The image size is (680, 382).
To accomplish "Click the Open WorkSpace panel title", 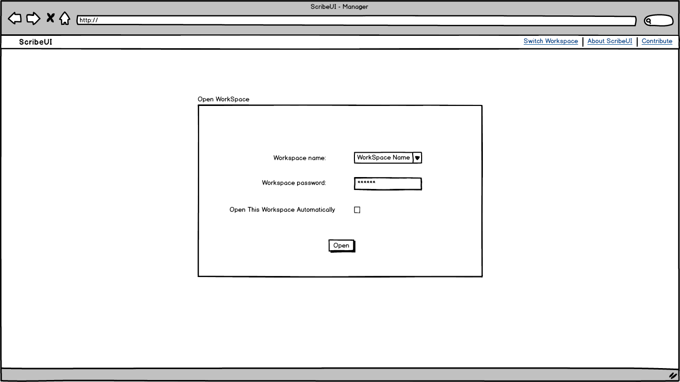I will click(x=224, y=99).
